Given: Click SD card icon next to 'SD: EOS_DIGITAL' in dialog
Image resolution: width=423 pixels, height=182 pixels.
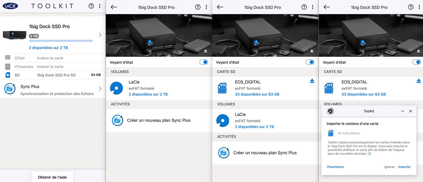Looking at the screenshot, I should point(331,133).
